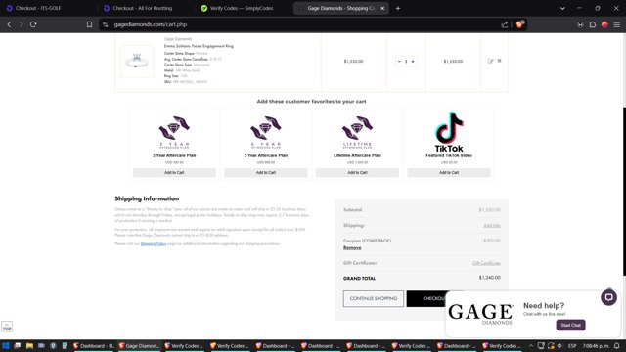Click the 7:08:46 p. m. taskbar clock
The width and height of the screenshot is (626, 352).
pos(596,345)
